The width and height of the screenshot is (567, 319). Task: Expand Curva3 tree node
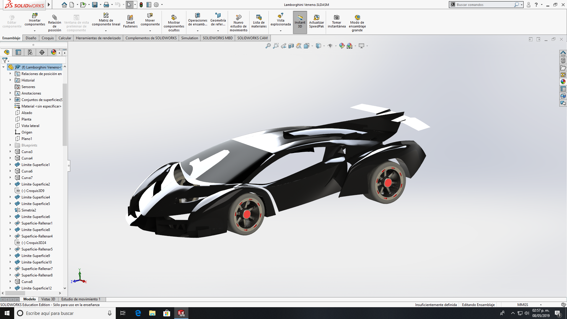click(10, 152)
